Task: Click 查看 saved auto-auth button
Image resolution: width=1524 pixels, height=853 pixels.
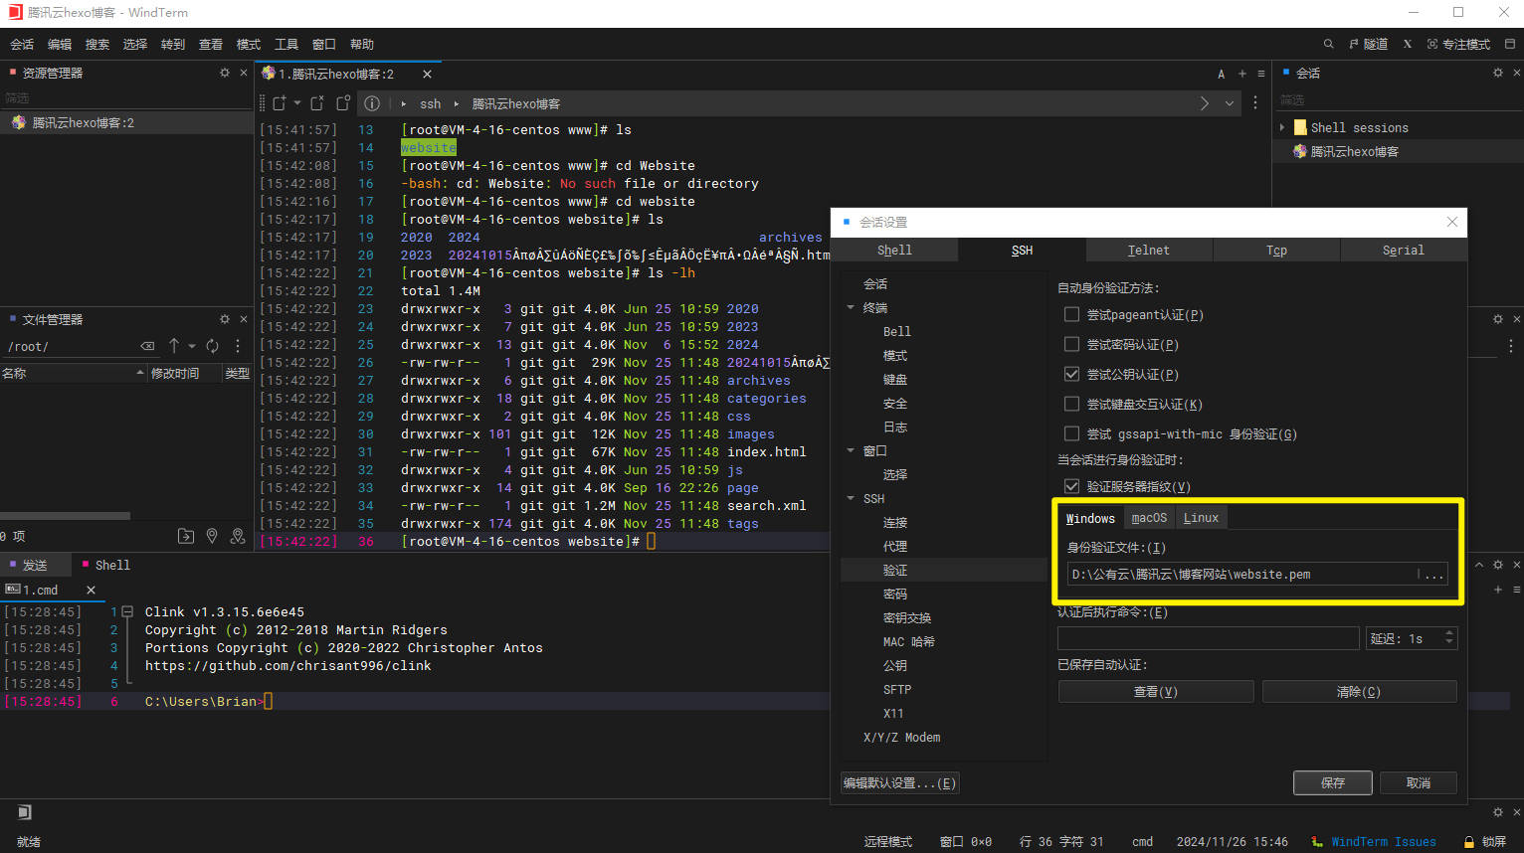Action: pos(1156,691)
